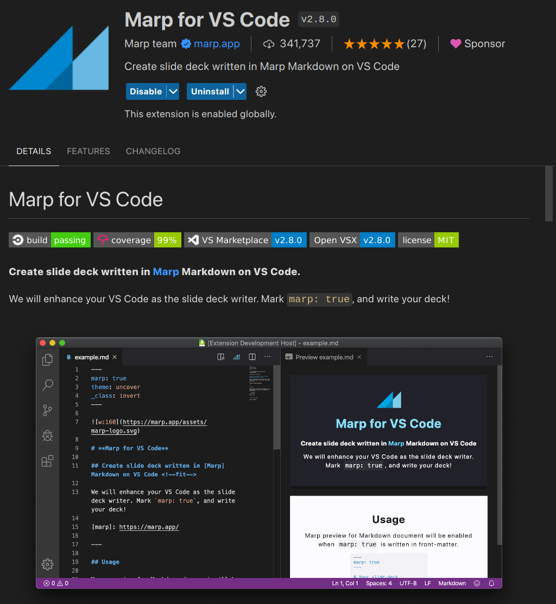Viewport: 556px width, 604px height.
Task: Open the Explorer icon in the activity bar
Action: tap(47, 359)
